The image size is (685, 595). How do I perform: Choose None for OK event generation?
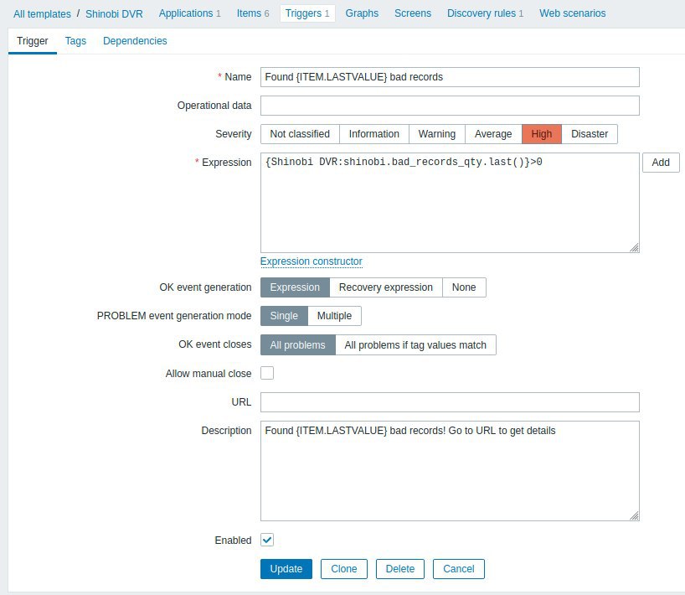(x=464, y=287)
